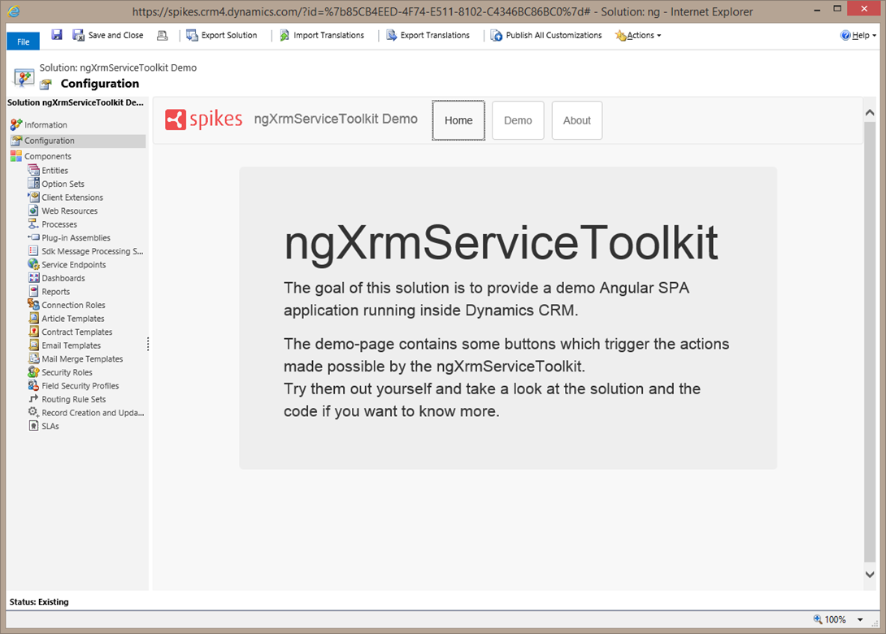This screenshot has height=634, width=886.
Task: Click the Reports icon
Action: click(34, 291)
